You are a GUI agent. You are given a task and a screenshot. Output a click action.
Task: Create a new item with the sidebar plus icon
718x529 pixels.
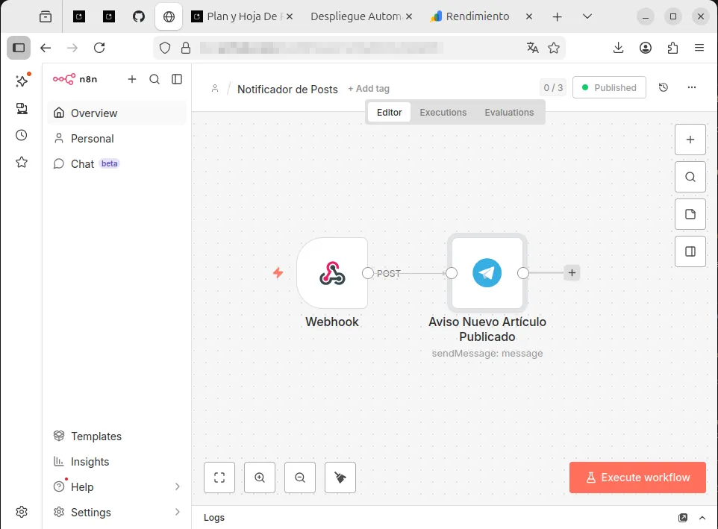point(132,79)
